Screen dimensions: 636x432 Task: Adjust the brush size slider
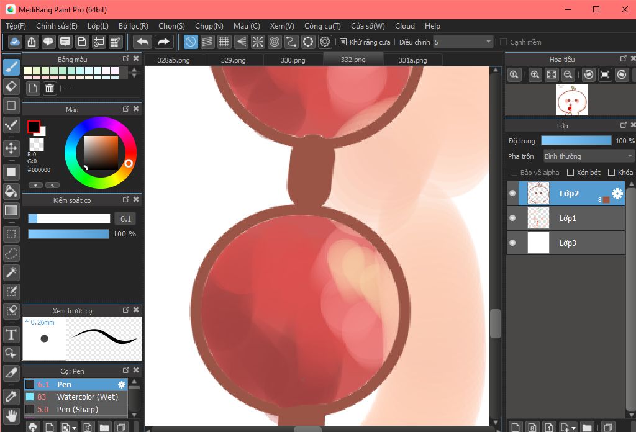pos(69,219)
